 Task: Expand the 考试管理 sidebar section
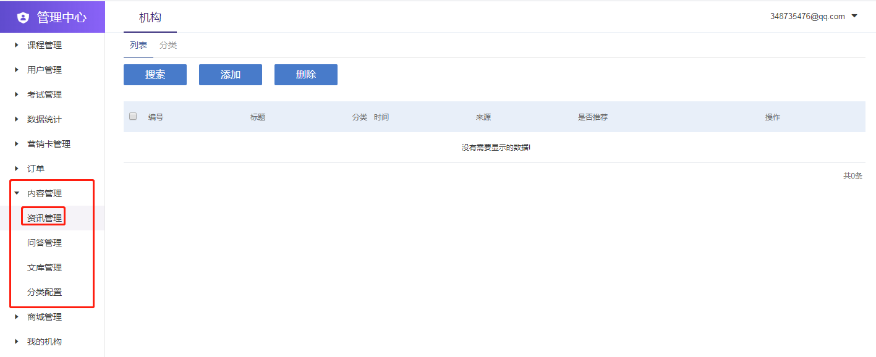tap(44, 94)
